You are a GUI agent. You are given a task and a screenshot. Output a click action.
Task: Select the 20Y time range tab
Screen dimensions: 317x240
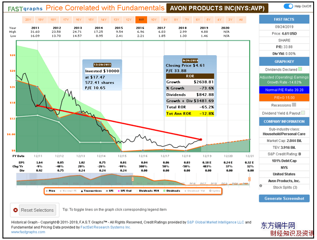pyautogui.click(x=28, y=20)
